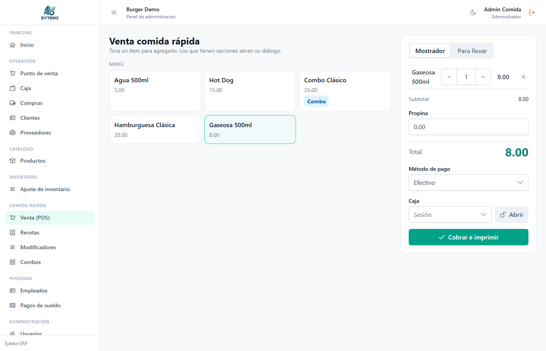
Task: Remove Gaseosa 500ml with red X
Action: point(523,77)
